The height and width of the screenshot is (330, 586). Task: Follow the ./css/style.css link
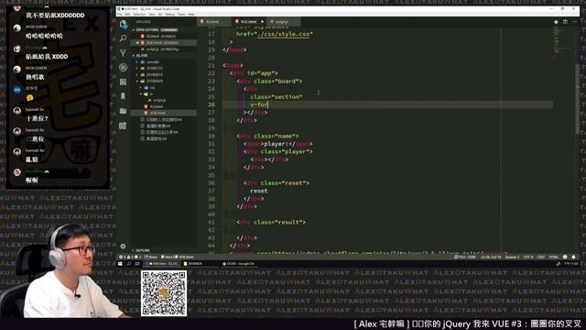[x=284, y=34]
